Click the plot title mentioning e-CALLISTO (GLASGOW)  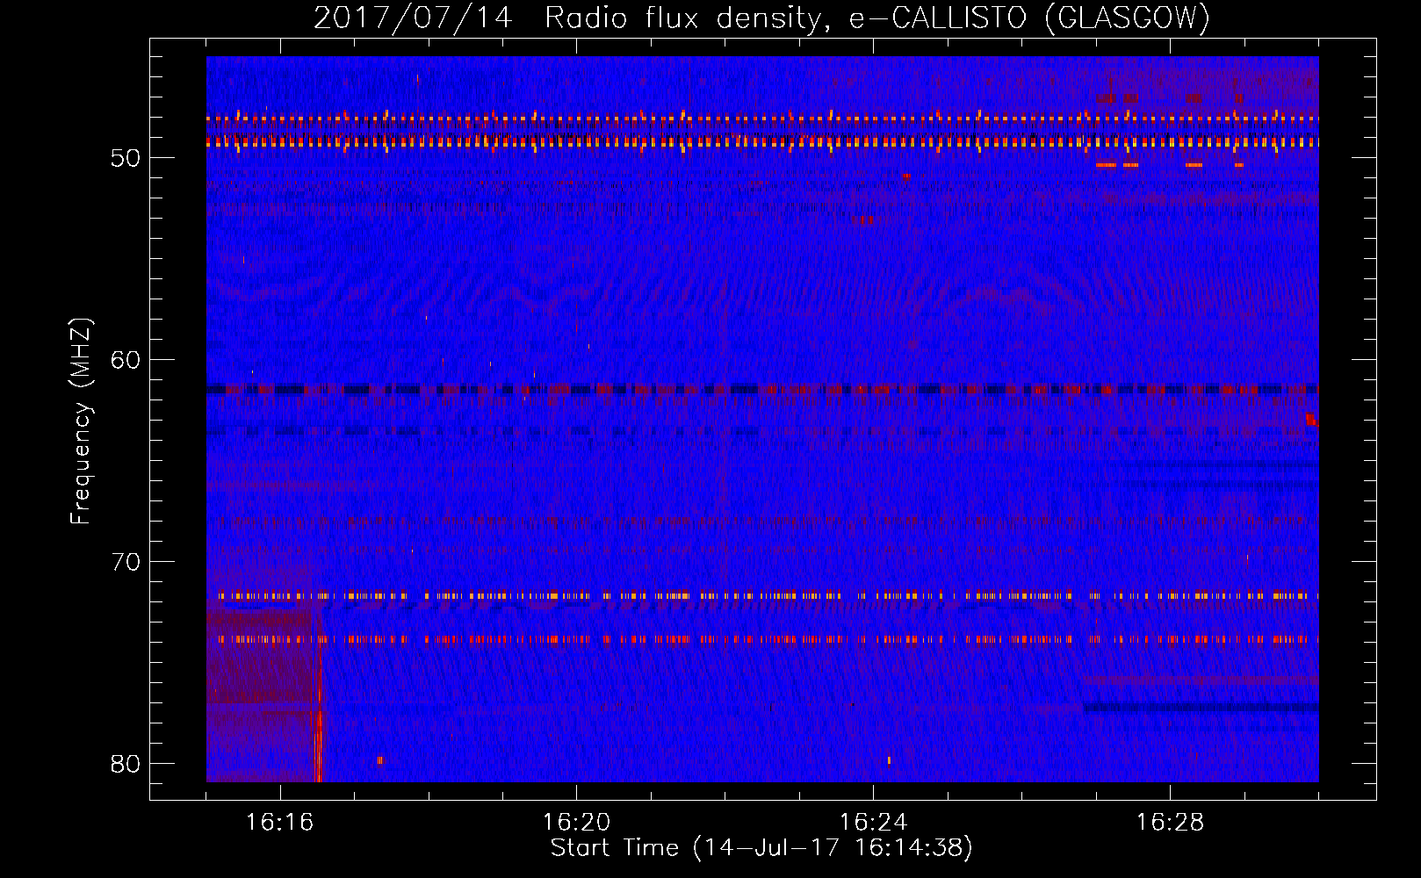coord(761,18)
